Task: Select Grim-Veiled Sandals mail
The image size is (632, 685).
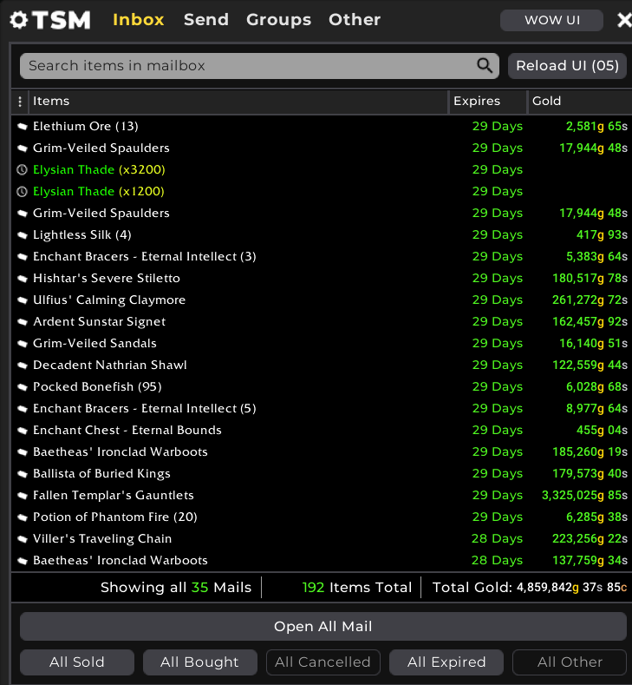Action: pos(322,344)
